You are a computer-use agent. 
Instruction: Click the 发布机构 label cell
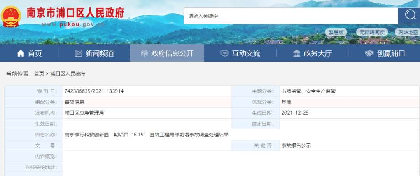(x=34, y=113)
